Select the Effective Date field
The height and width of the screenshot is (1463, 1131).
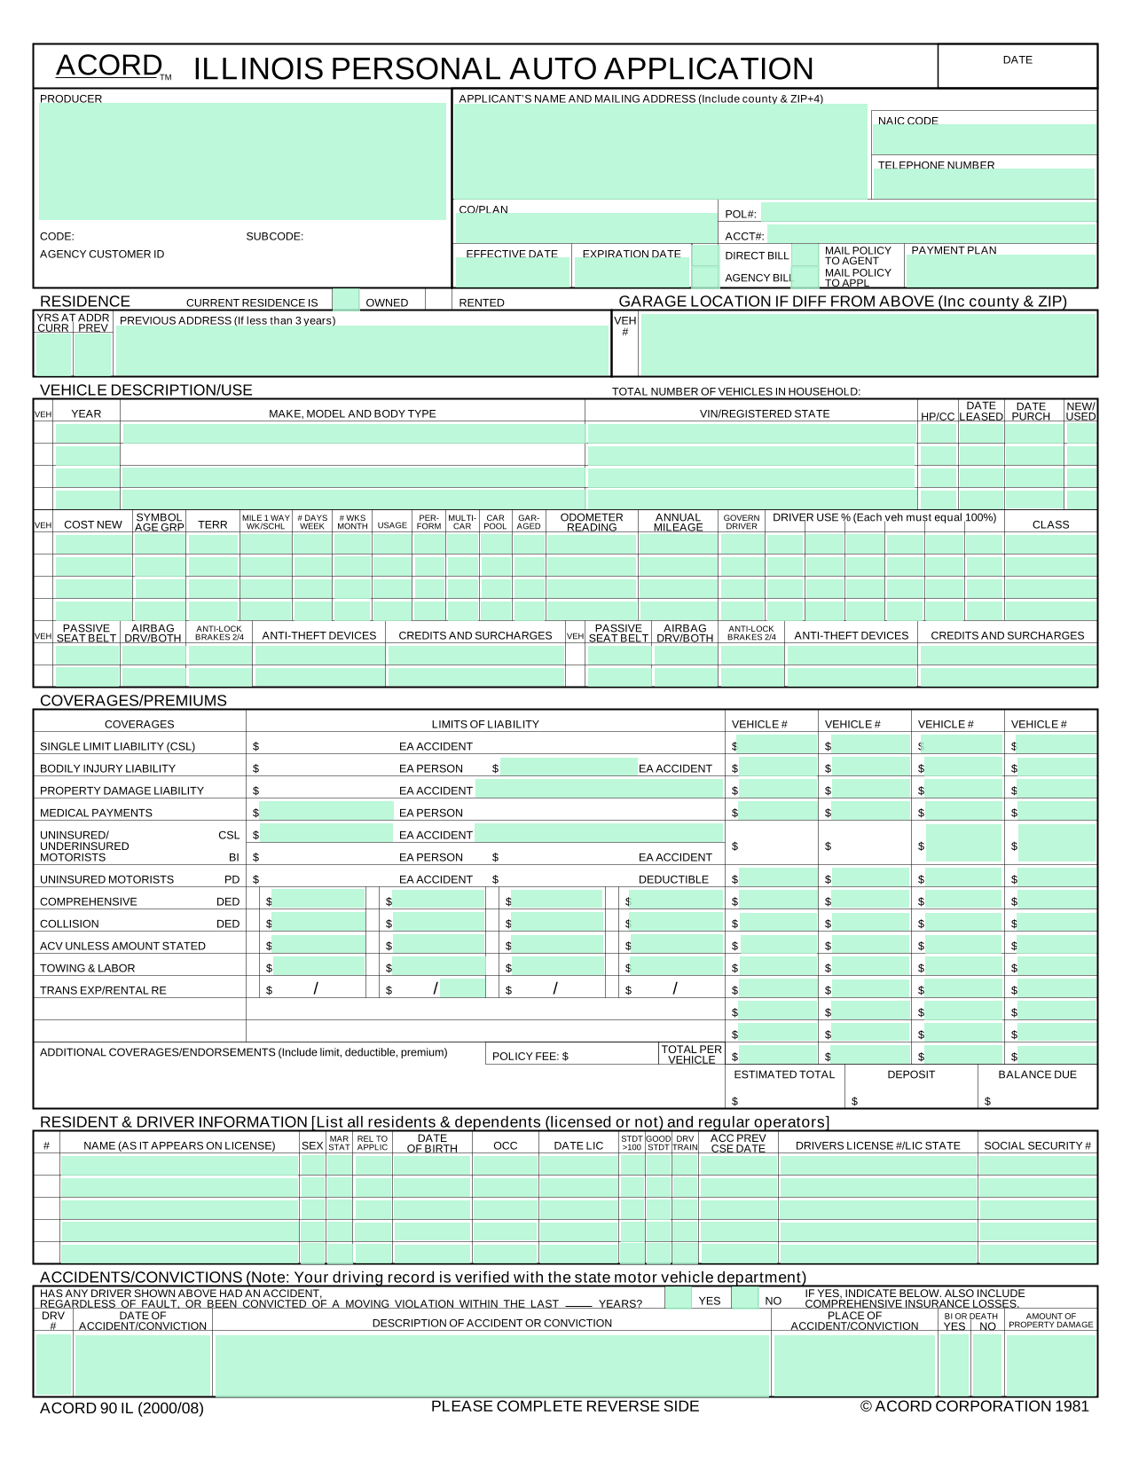(x=512, y=272)
